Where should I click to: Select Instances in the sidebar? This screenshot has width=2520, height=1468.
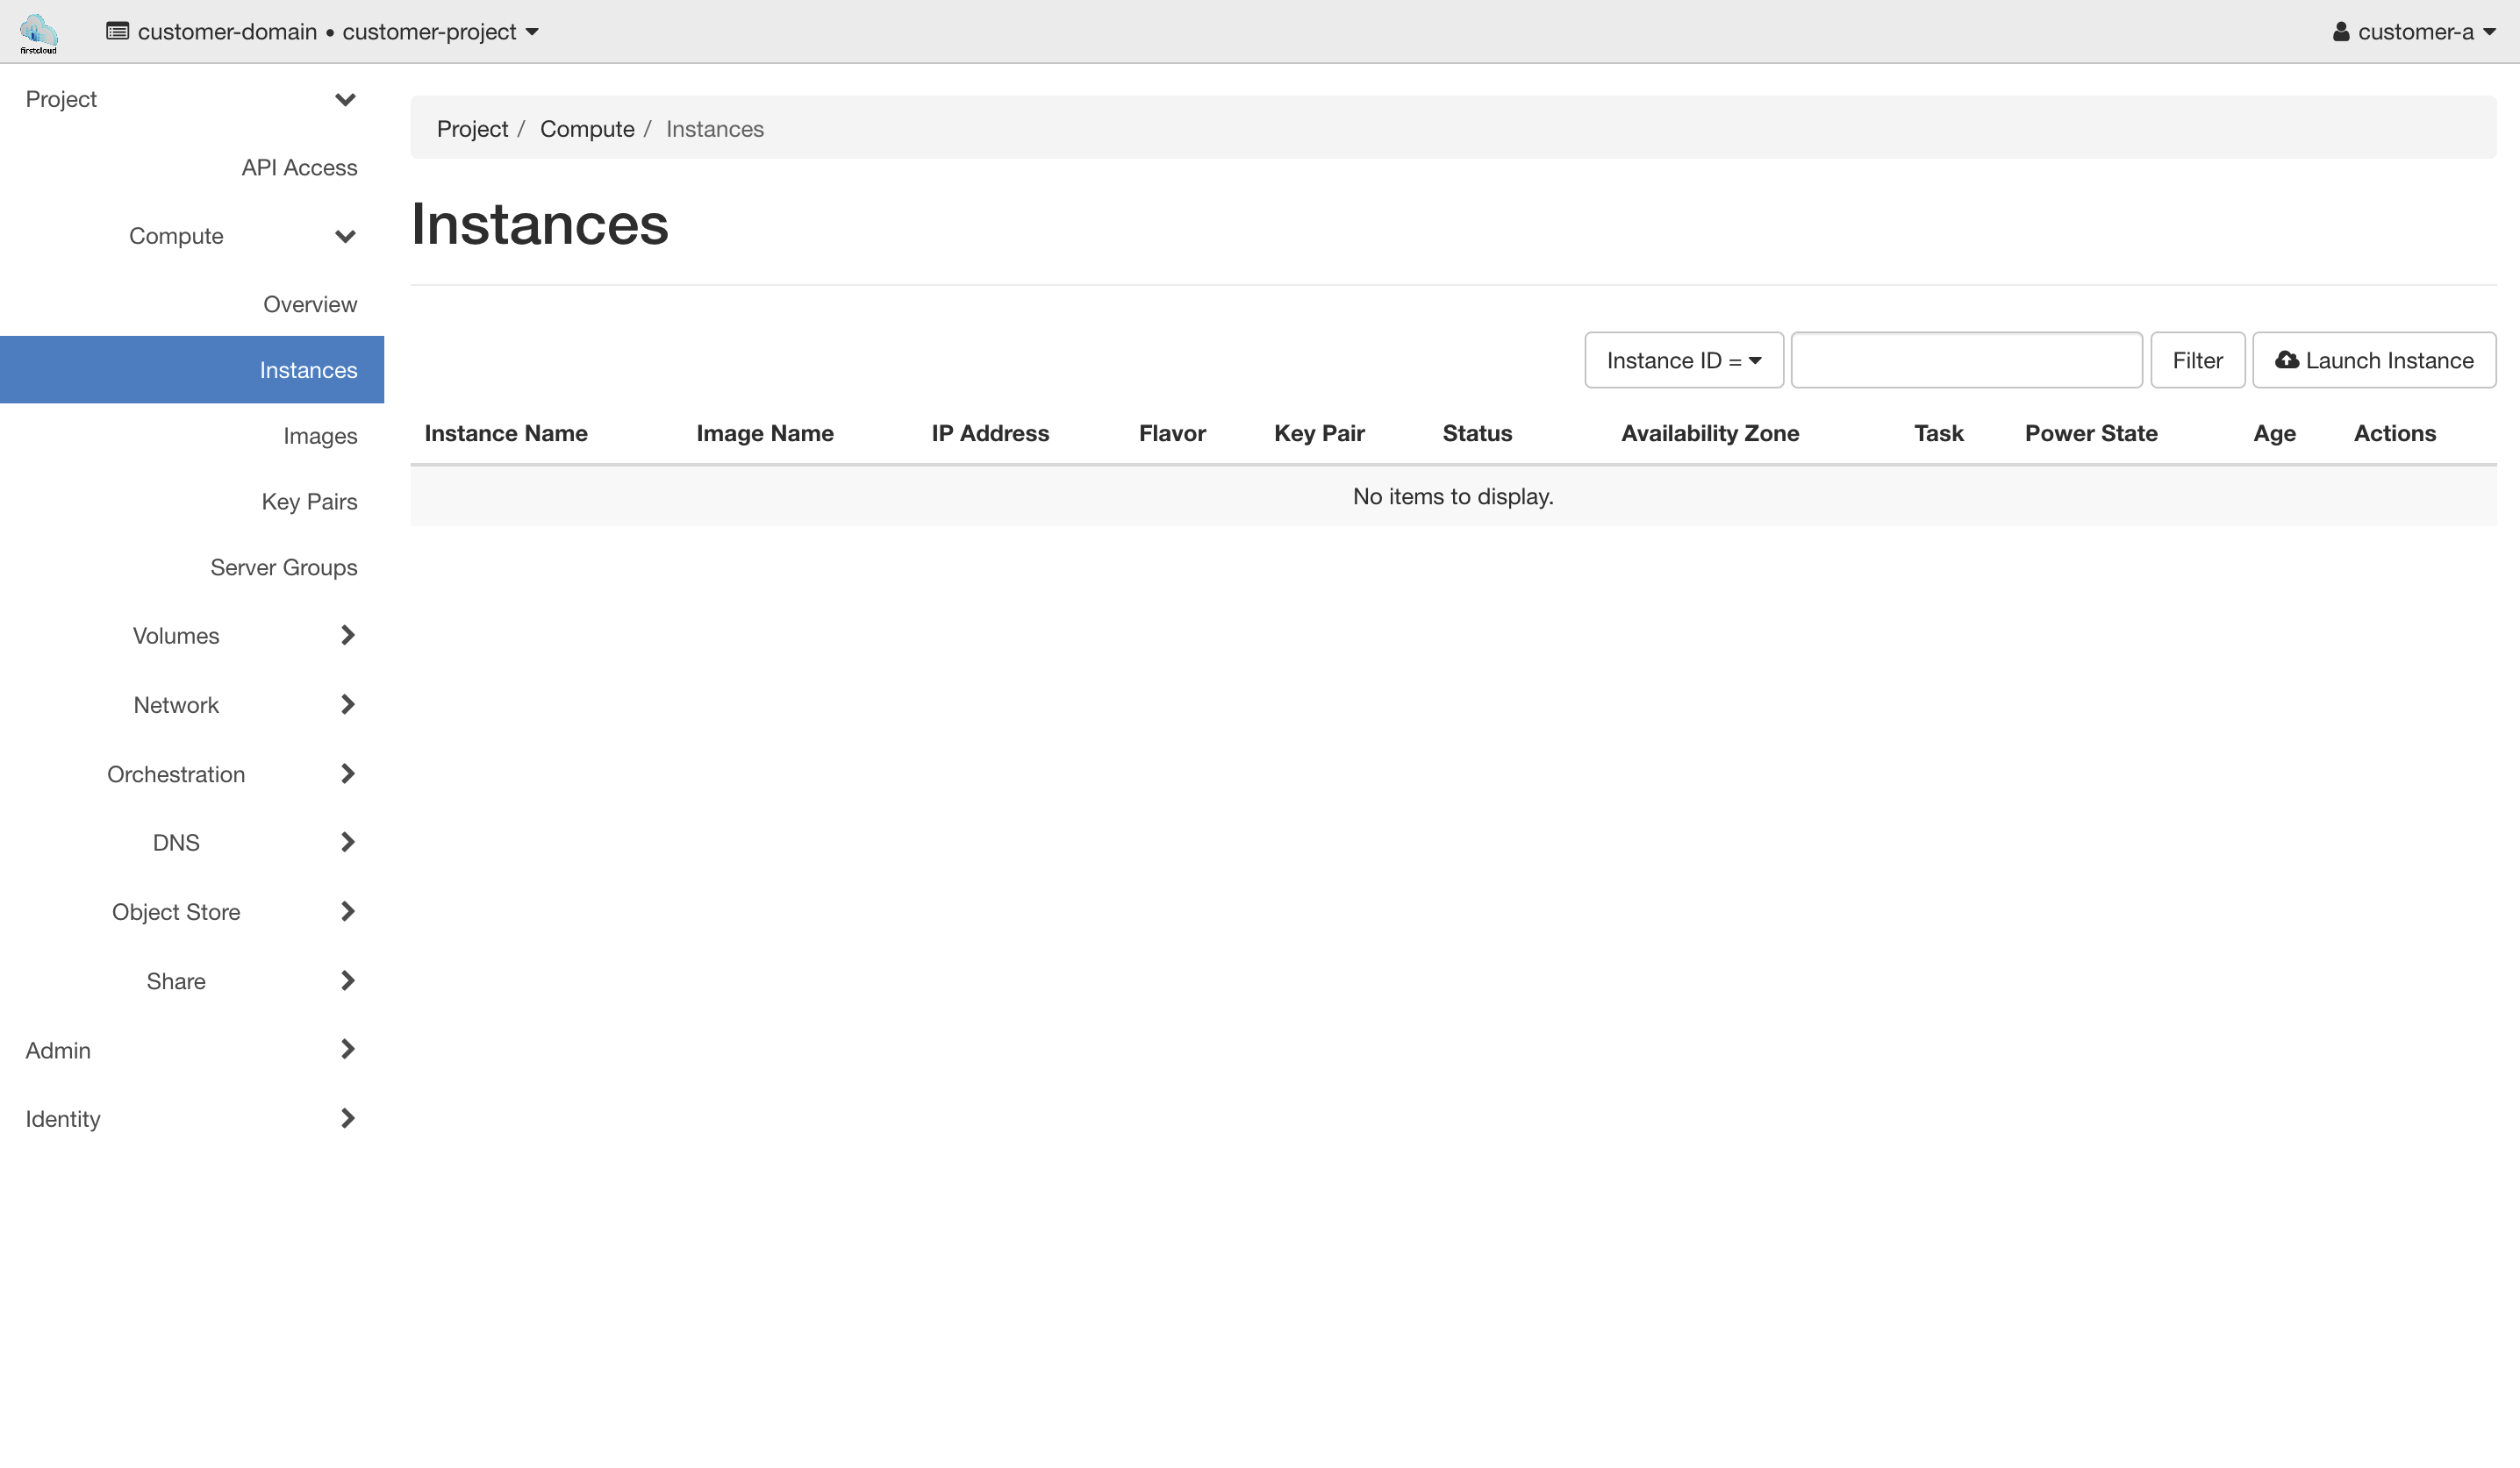pos(192,370)
